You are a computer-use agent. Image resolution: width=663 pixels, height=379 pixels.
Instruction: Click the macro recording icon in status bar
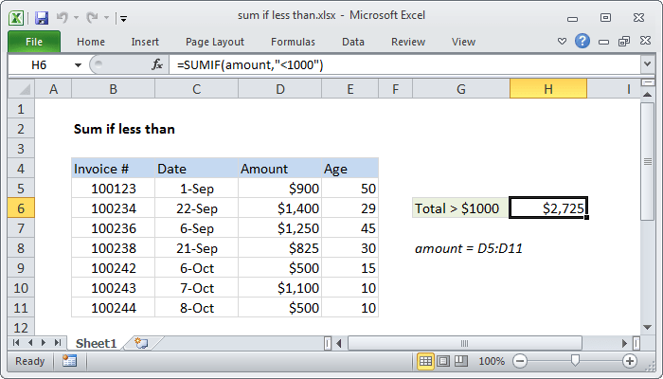pos(69,361)
